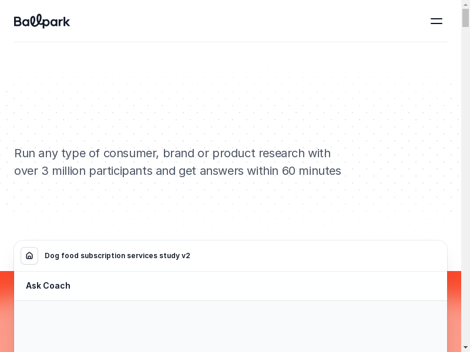Click the orange gradient left of card
The width and height of the screenshot is (470, 352).
(6, 311)
